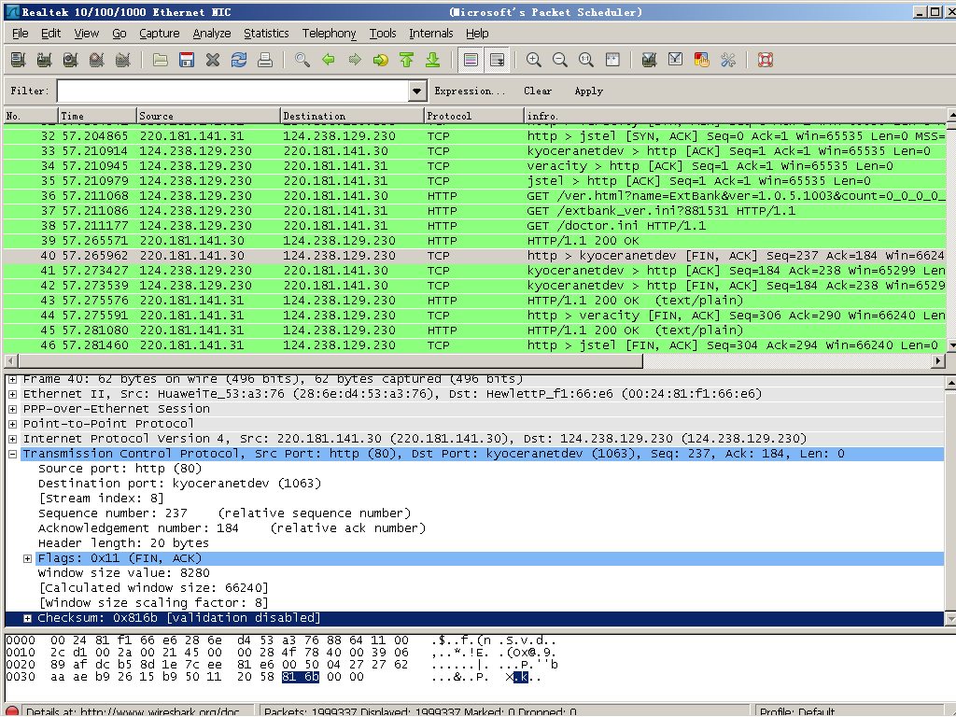Zoom out packet text icon
The height and width of the screenshot is (717, 956).
(560, 60)
